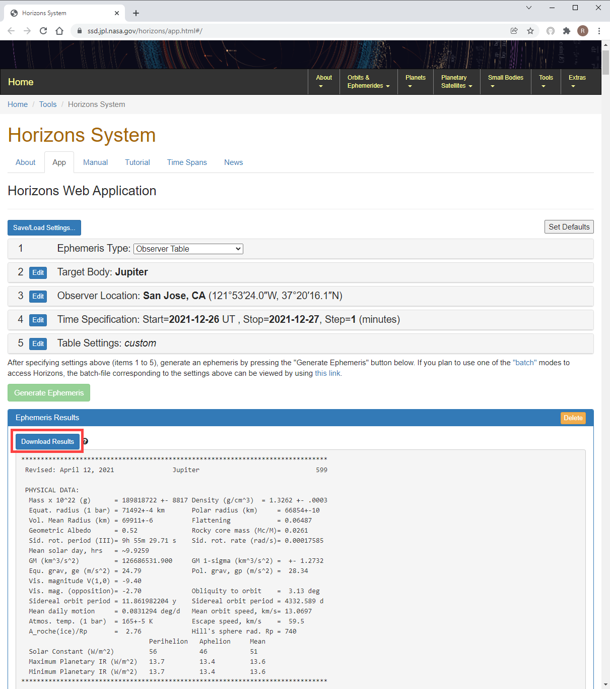
Task: Click the "Geometric Albedo" row
Action: click(83, 530)
